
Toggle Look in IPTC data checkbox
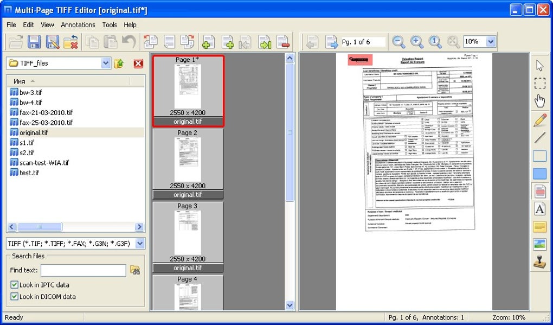(14, 285)
